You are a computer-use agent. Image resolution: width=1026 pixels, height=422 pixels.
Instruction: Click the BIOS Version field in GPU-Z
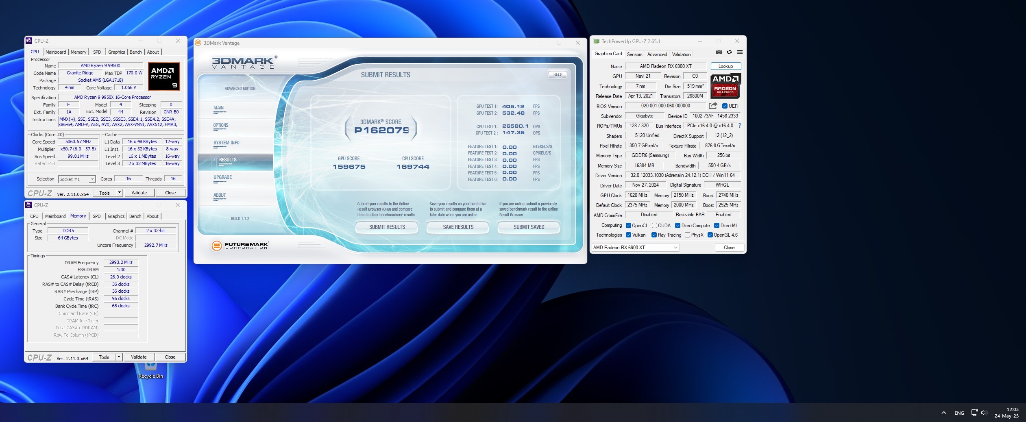point(665,106)
